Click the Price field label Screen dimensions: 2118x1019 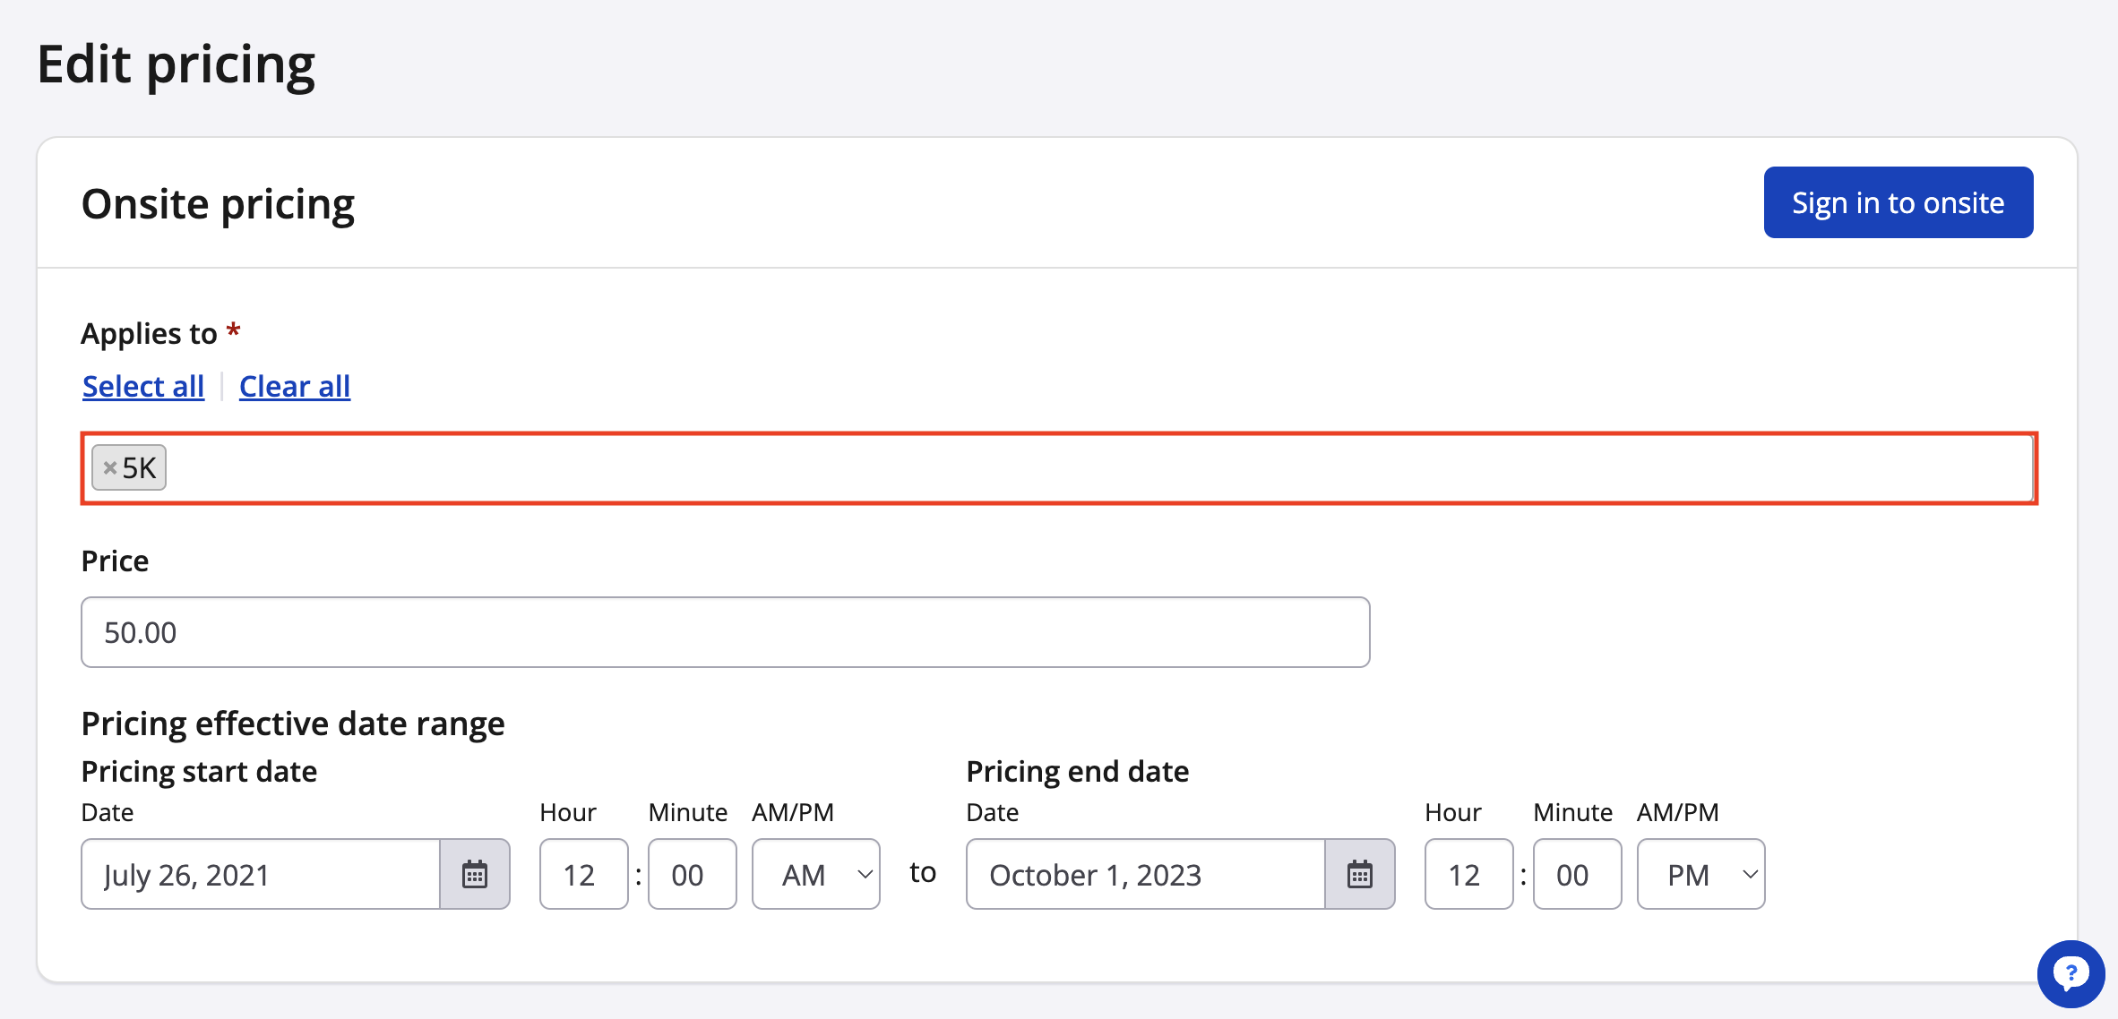click(115, 561)
